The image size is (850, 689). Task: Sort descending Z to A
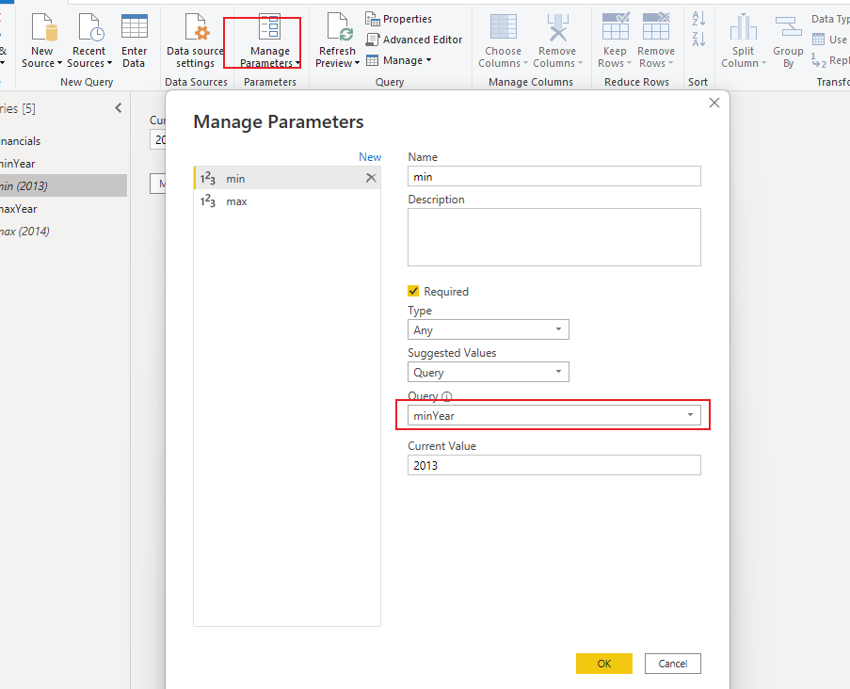point(698,39)
